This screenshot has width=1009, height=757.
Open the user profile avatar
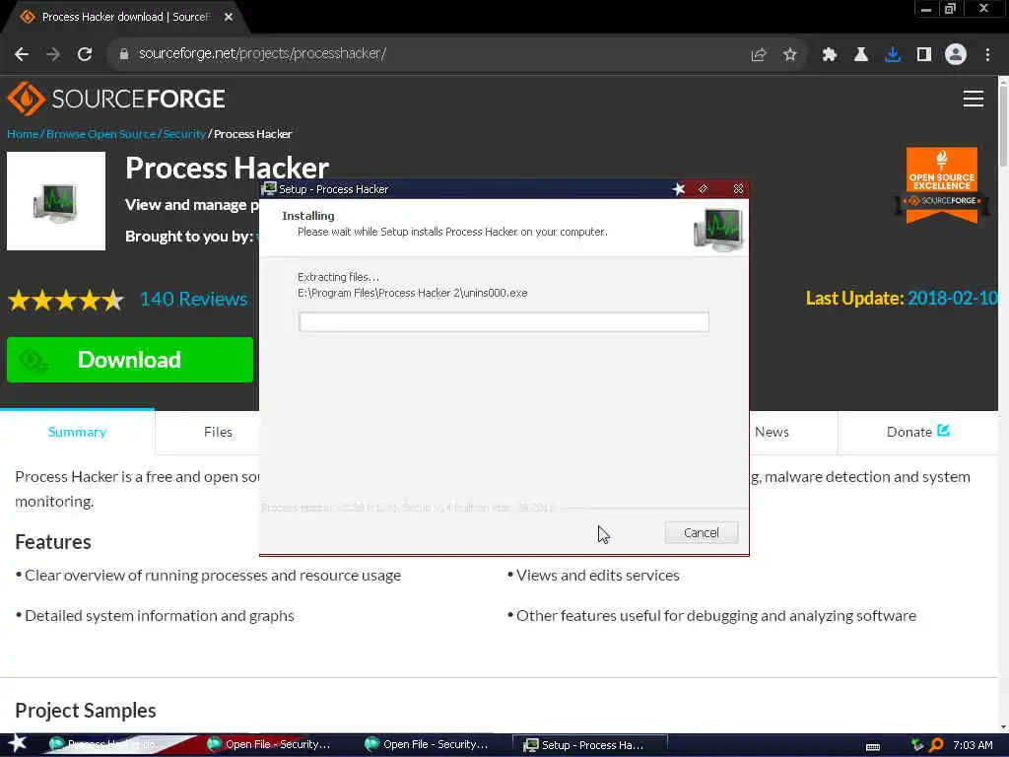(956, 55)
